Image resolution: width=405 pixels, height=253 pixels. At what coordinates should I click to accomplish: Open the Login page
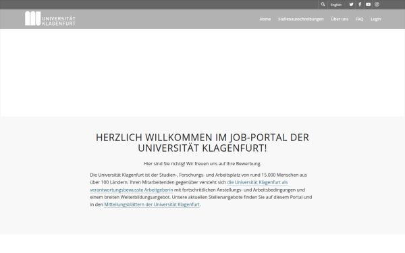[x=376, y=19]
